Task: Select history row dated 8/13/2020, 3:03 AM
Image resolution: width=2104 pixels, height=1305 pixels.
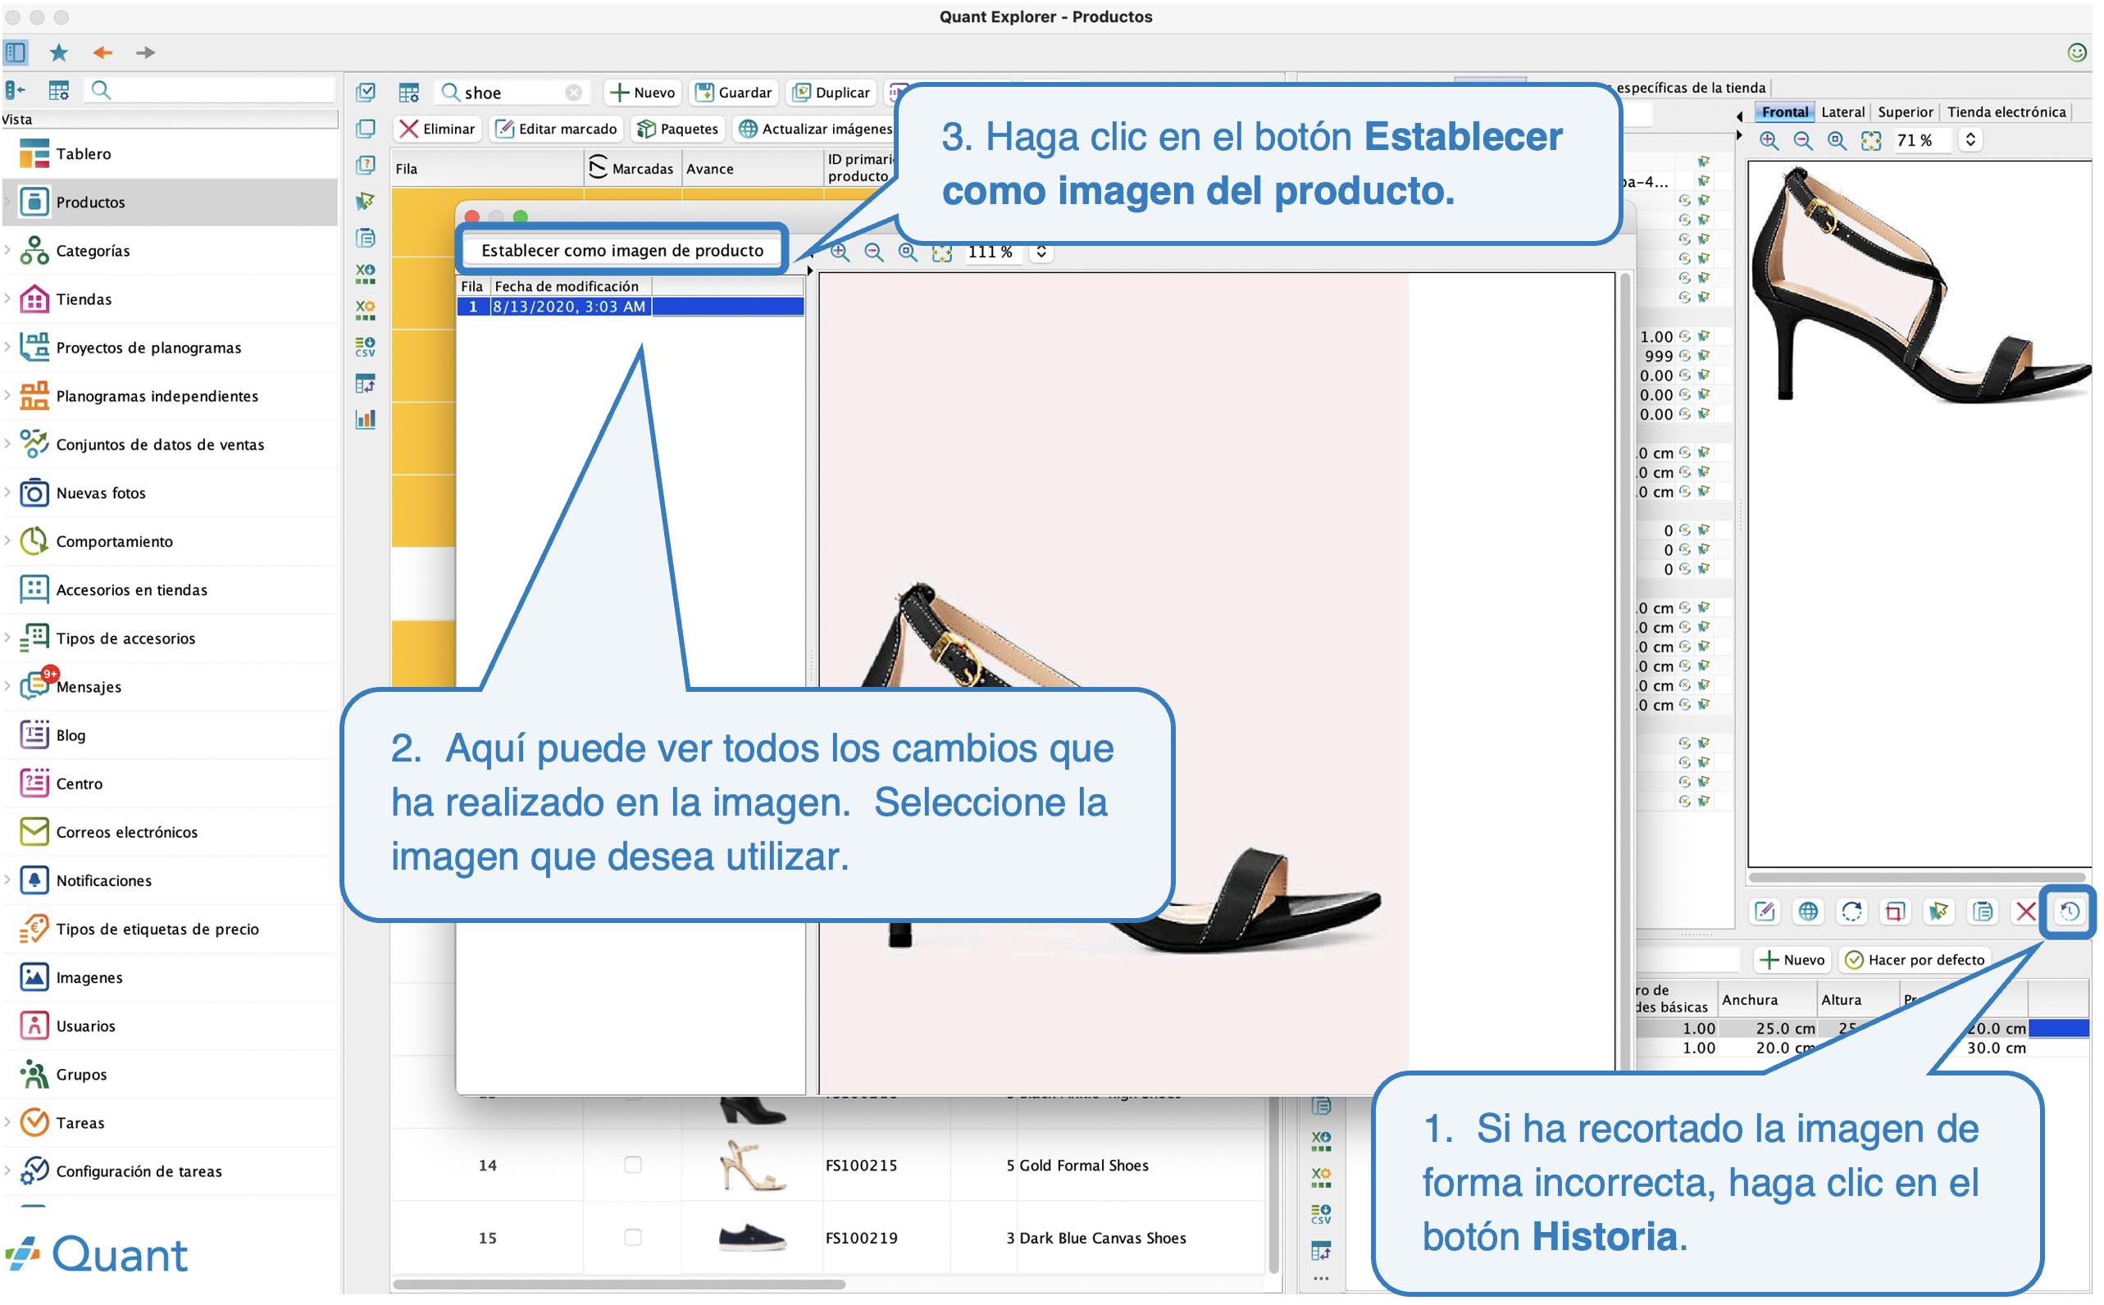Action: [x=631, y=307]
